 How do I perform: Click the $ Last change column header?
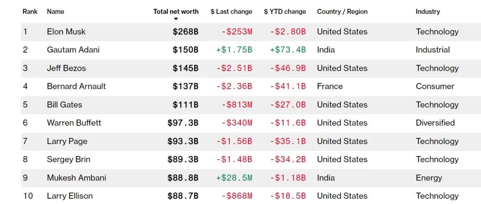tap(231, 12)
